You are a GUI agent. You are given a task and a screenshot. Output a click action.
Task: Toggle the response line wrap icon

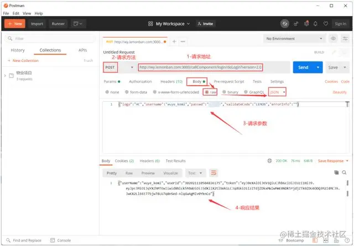214,173
